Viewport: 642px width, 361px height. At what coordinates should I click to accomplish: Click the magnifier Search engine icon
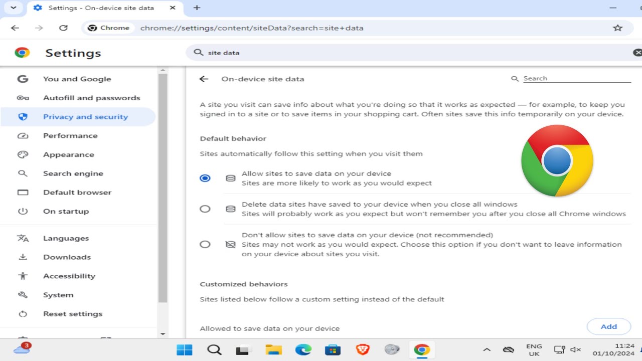pyautogui.click(x=23, y=173)
